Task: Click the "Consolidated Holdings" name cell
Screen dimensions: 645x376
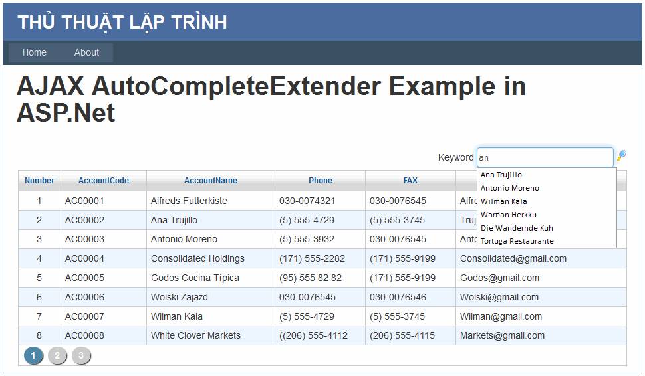Action: click(x=211, y=258)
